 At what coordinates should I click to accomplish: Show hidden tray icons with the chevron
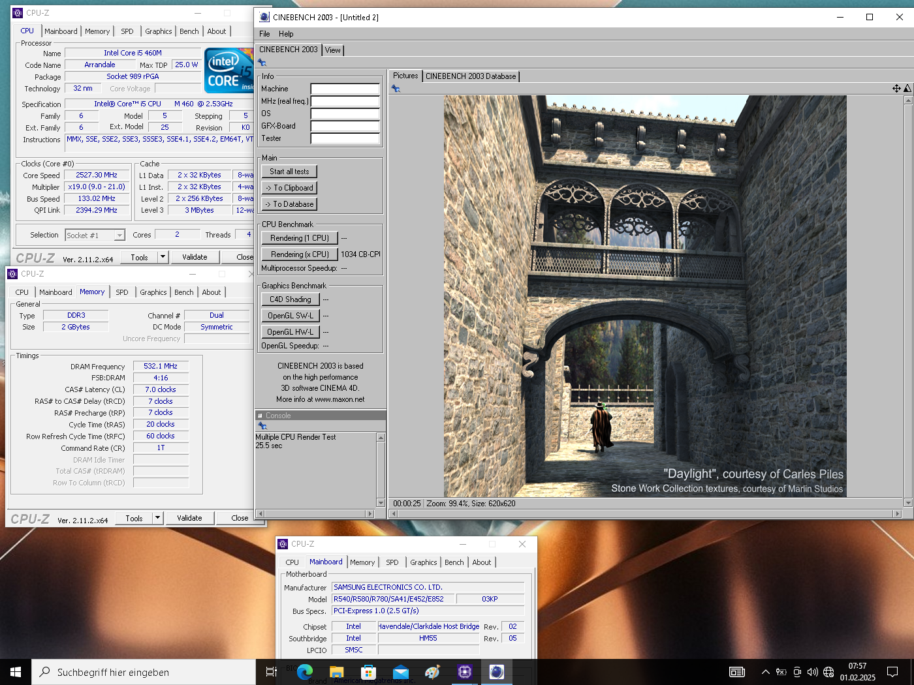point(765,672)
